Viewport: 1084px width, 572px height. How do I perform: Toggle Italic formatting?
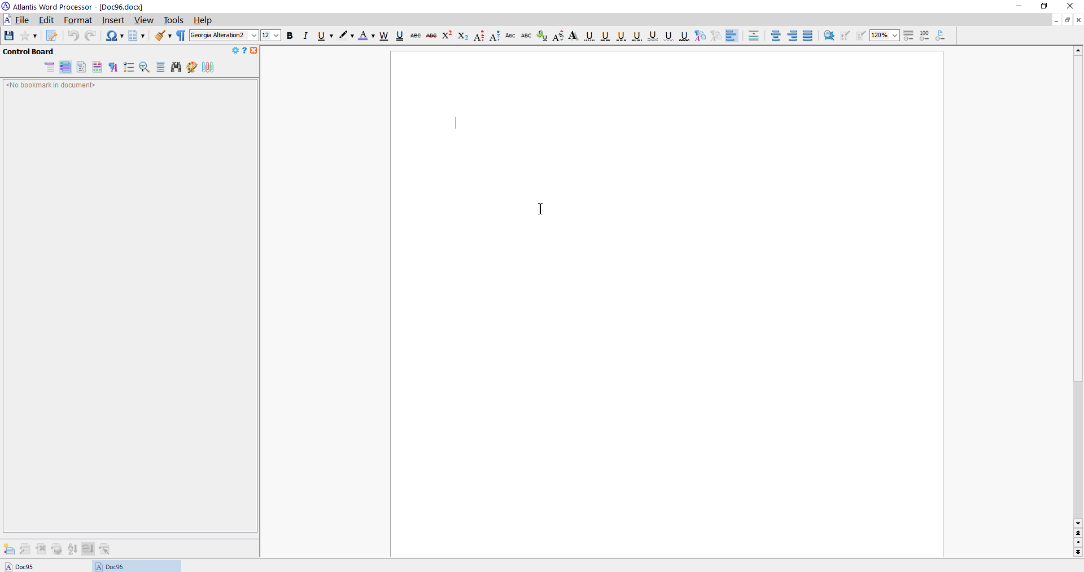305,36
